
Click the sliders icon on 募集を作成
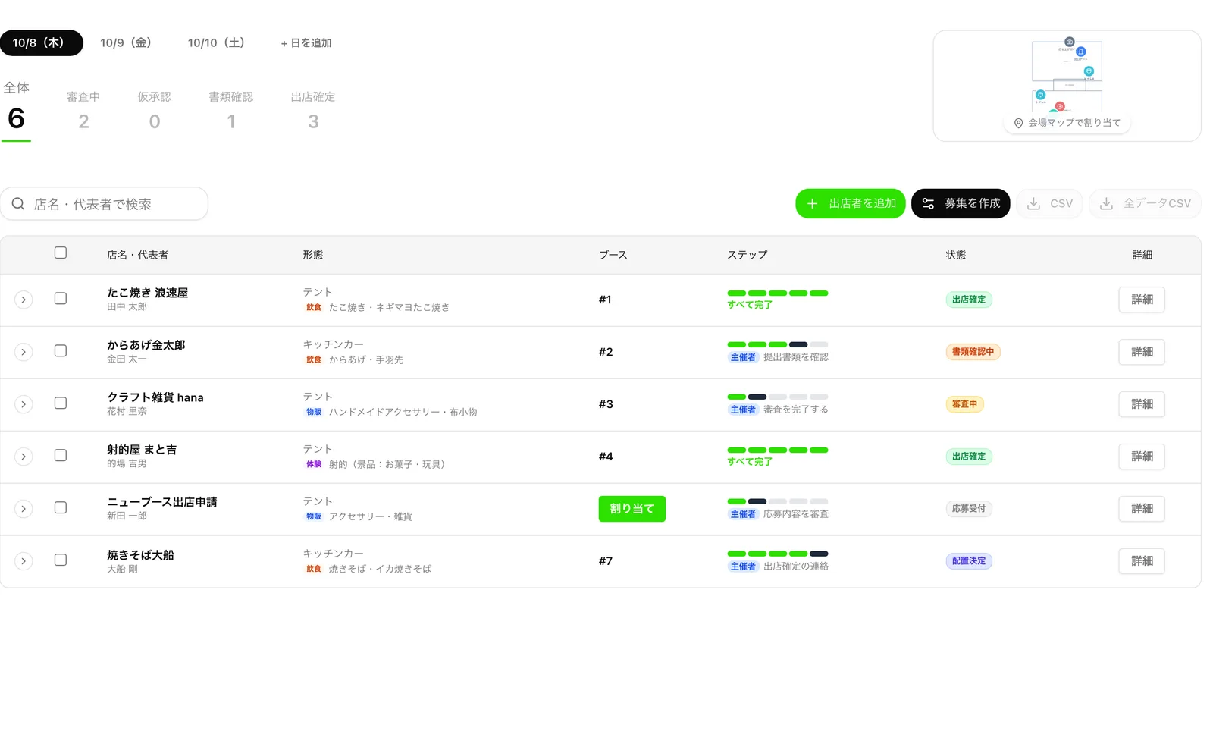coord(928,203)
